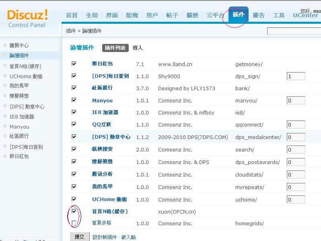Click the Discuz! Control Panel logo
The image size is (321, 241).
pyautogui.click(x=27, y=19)
